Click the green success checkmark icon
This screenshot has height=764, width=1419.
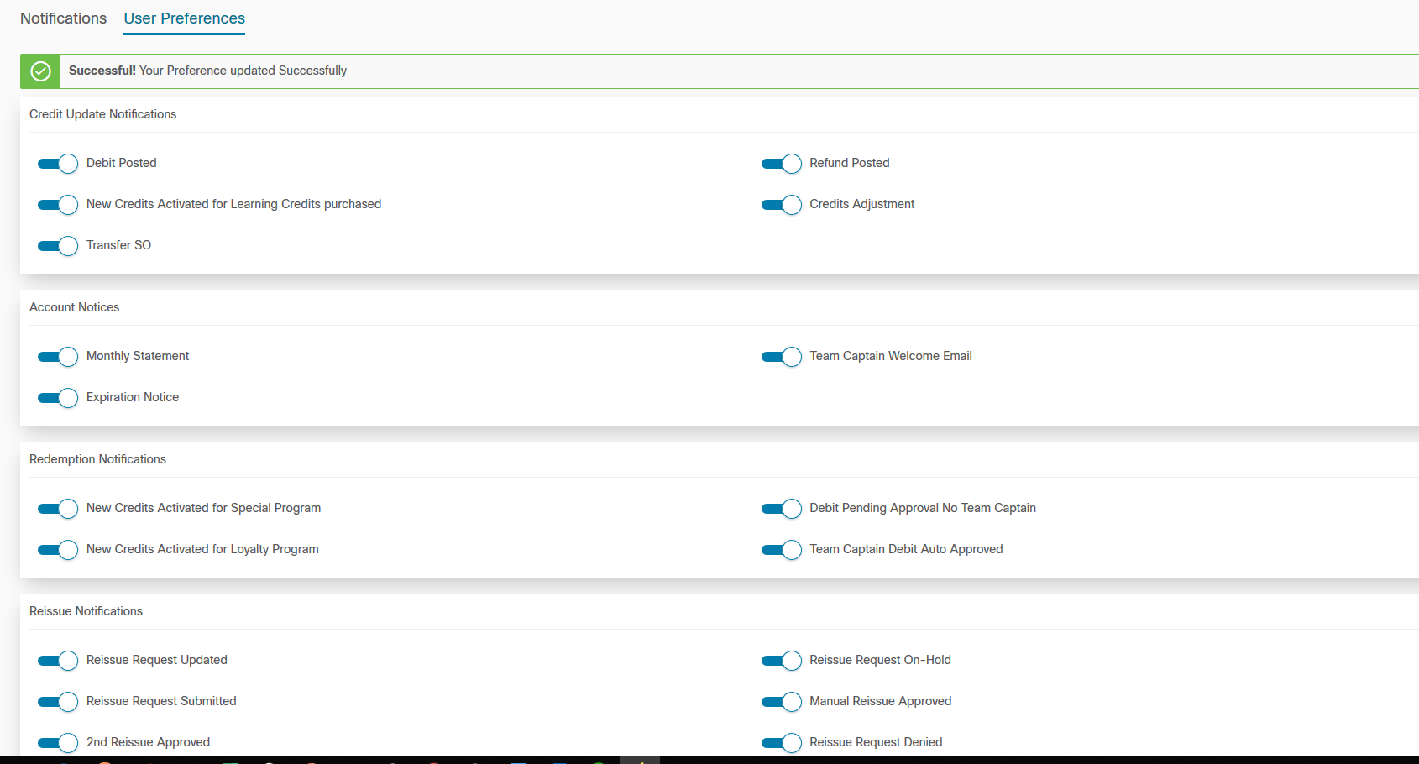[40, 71]
